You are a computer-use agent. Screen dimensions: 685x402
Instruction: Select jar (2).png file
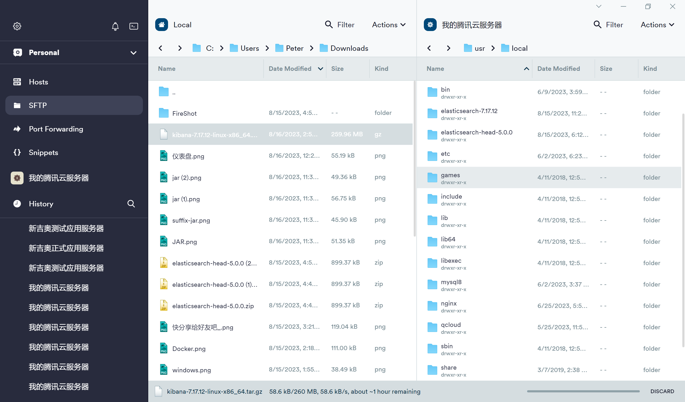[x=280, y=177]
